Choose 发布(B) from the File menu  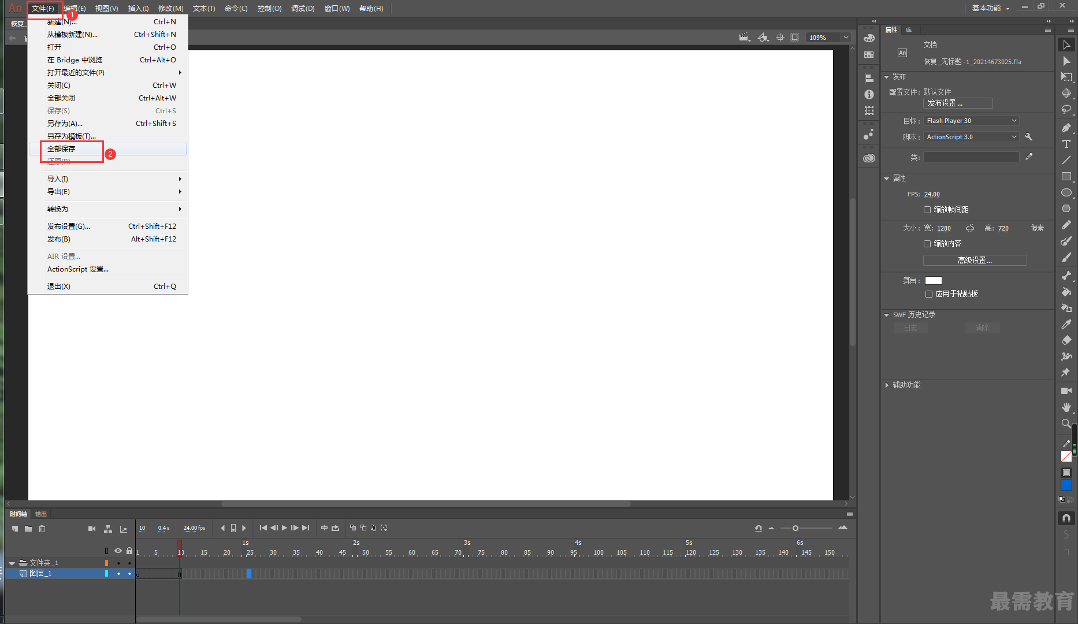click(x=108, y=239)
